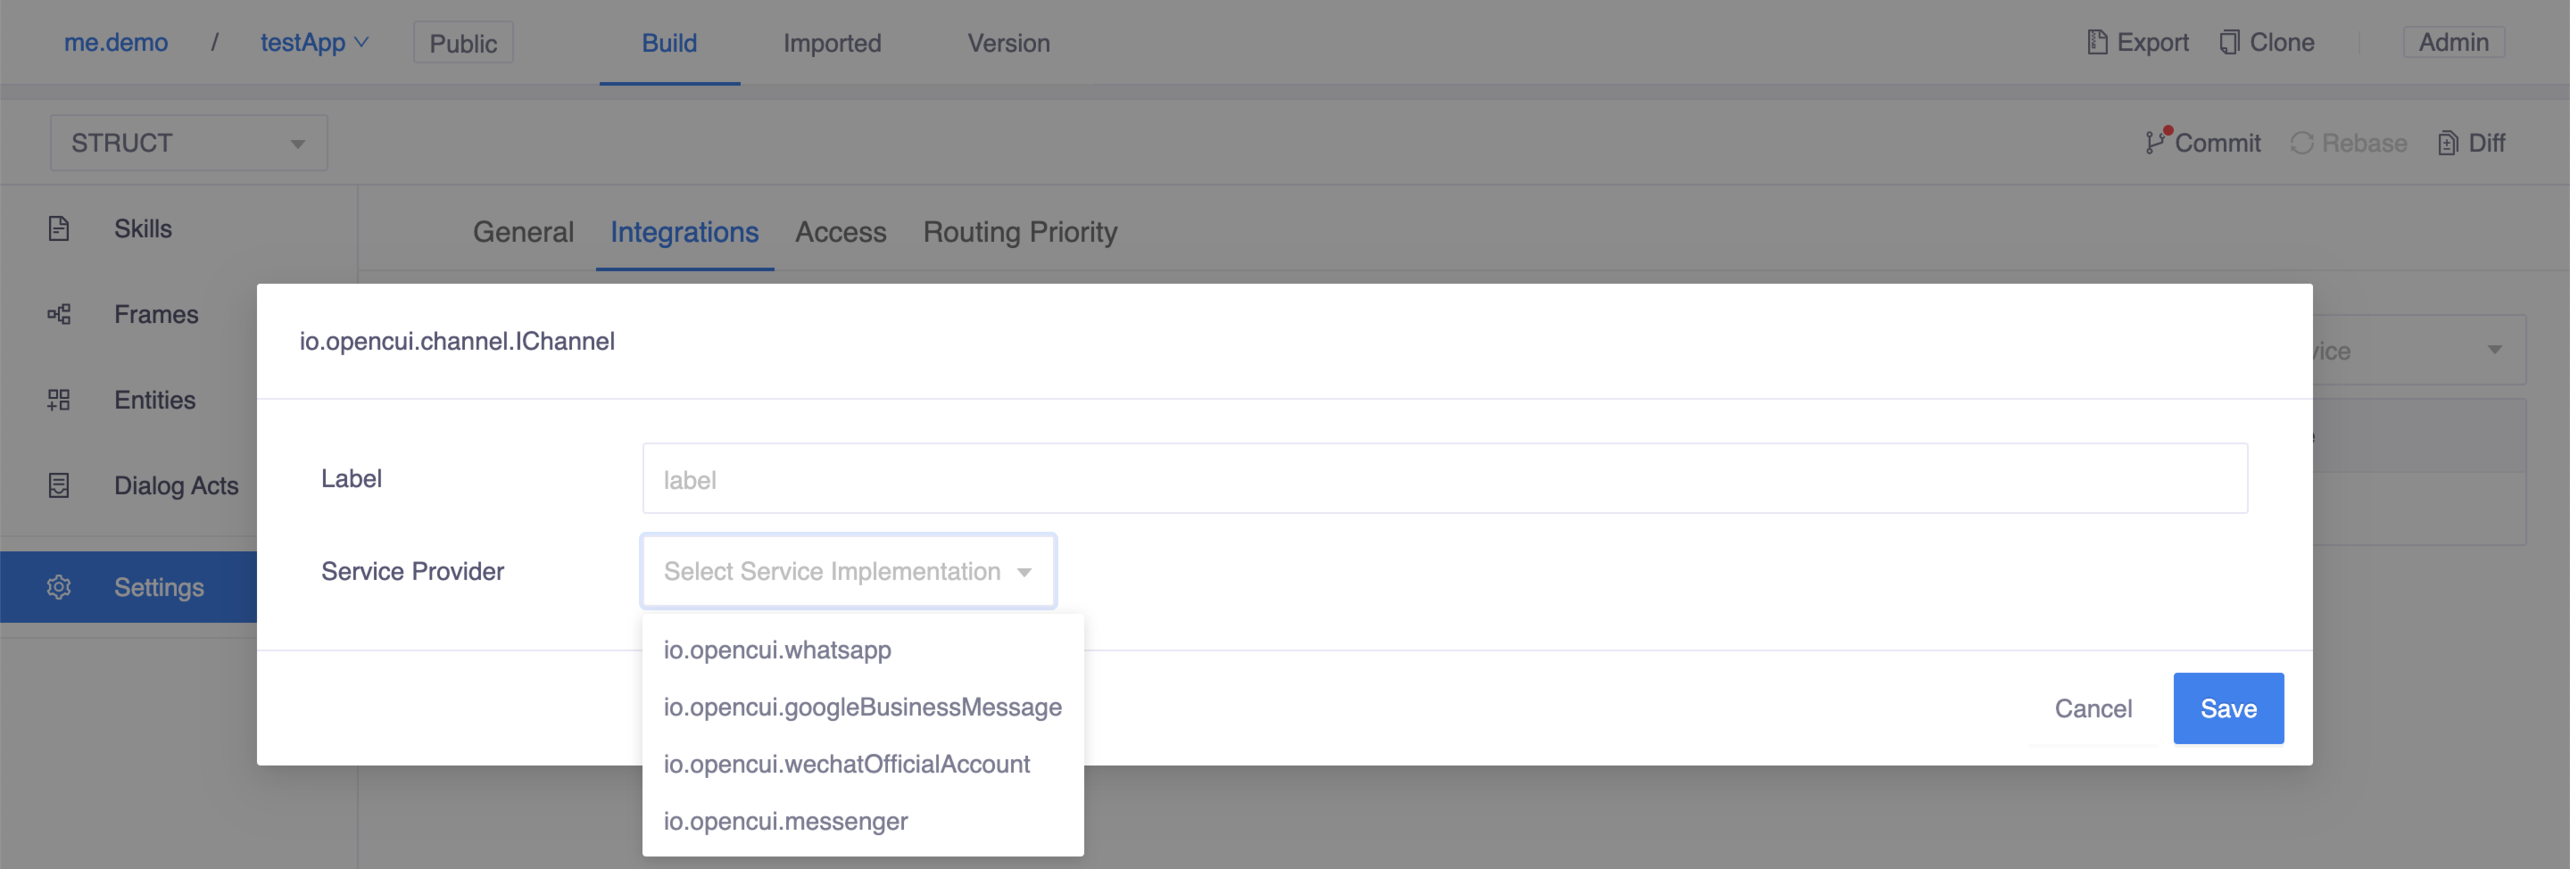
Task: Pick io.opencui.wechatOfficialAccount provider
Action: pyautogui.click(x=846, y=765)
